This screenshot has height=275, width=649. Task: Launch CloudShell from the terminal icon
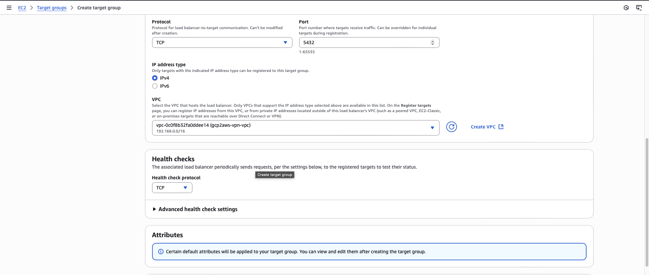(639, 8)
